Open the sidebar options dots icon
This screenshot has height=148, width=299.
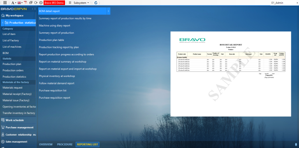[35, 9]
